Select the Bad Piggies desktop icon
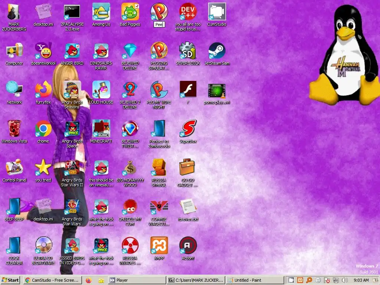Viewport: 380px width, 285px height. [130, 12]
